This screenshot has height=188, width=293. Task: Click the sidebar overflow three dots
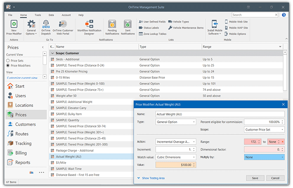42,172
